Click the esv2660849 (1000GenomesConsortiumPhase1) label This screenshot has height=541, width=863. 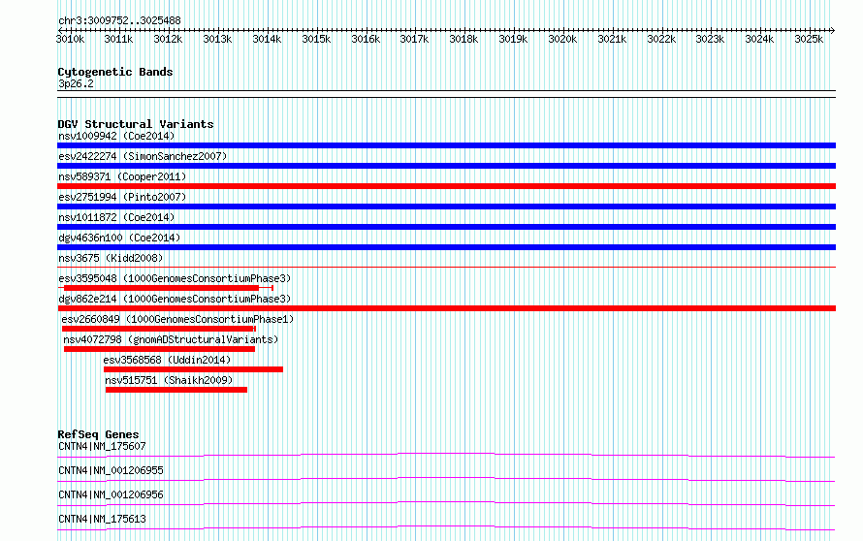(177, 319)
